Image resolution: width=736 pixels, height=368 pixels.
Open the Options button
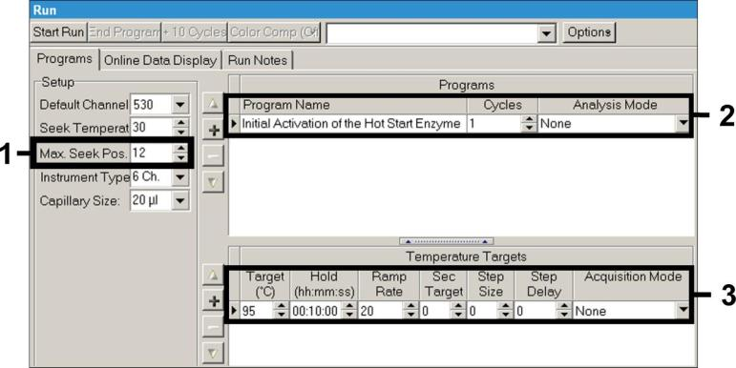[x=589, y=32]
